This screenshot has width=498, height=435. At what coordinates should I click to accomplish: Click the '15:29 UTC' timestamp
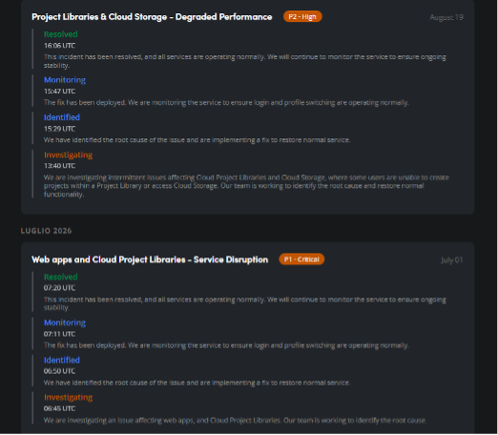click(x=59, y=129)
